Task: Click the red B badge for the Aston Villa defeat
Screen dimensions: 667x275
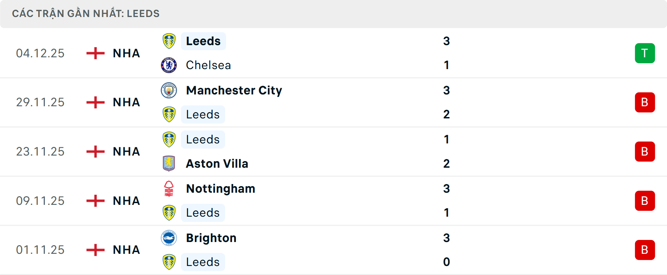Action: click(645, 151)
